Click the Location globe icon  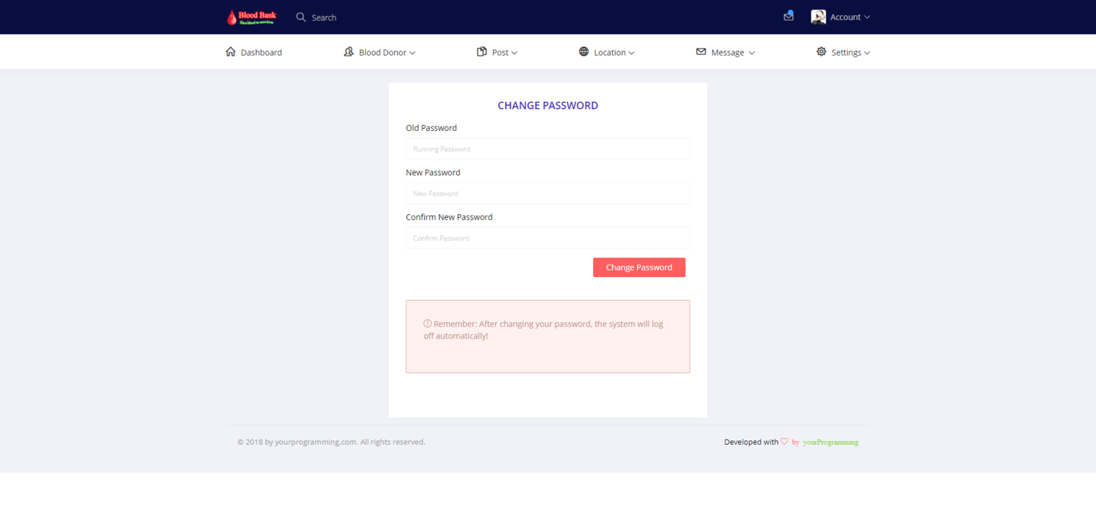584,52
